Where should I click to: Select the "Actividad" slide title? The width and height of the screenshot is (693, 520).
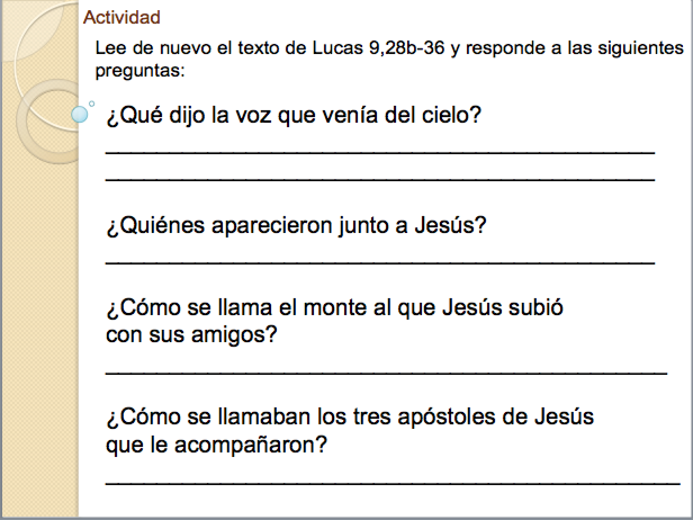coord(122,17)
